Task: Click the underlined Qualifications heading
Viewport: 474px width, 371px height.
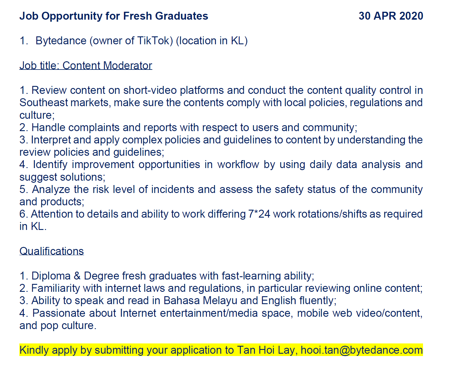Action: coord(52,251)
